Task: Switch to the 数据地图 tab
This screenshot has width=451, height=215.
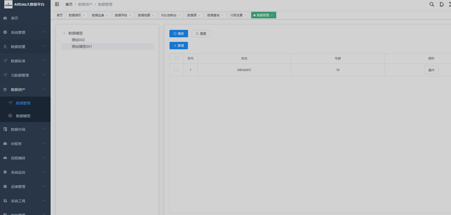Action: tap(144, 15)
